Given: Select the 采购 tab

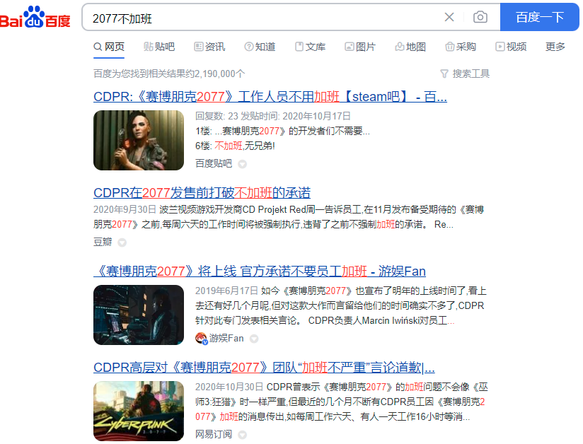Looking at the screenshot, I should [x=461, y=47].
